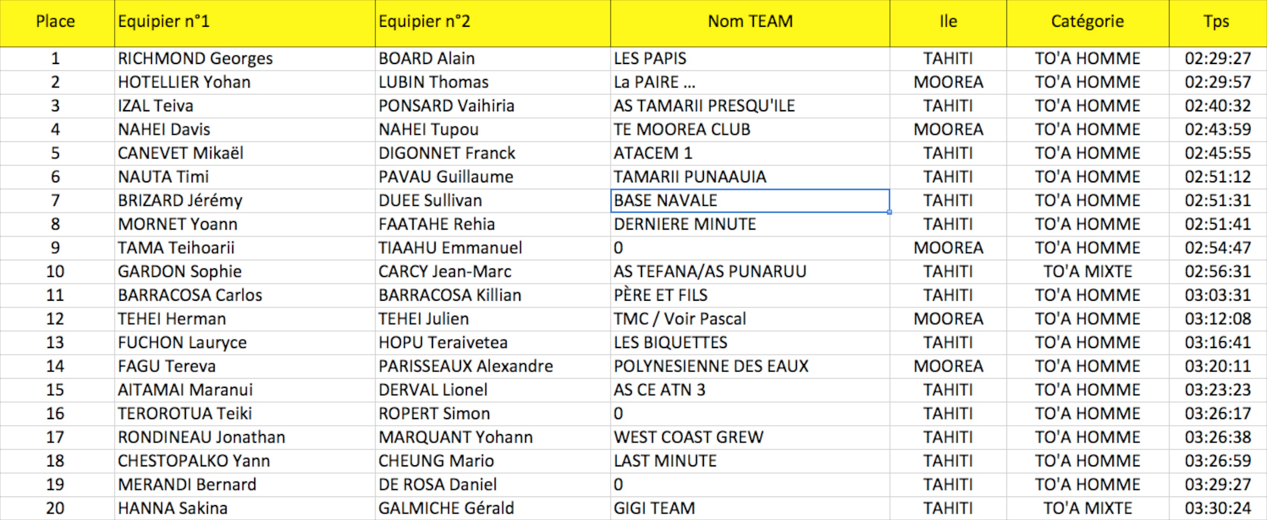Select the WEST COAST GREW cell
Viewport: 1267px width, 520px height.
(689, 437)
